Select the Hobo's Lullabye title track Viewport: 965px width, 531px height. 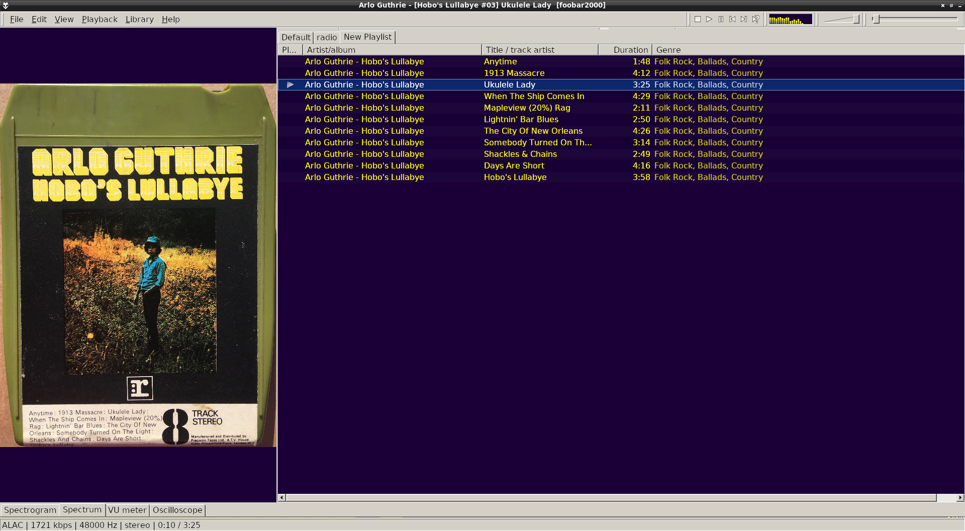[x=515, y=178]
